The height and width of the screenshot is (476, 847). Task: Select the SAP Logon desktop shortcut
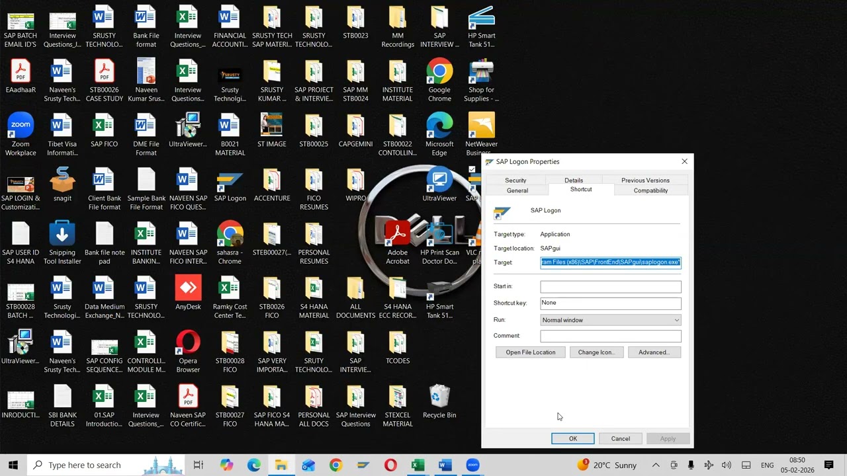tap(230, 186)
